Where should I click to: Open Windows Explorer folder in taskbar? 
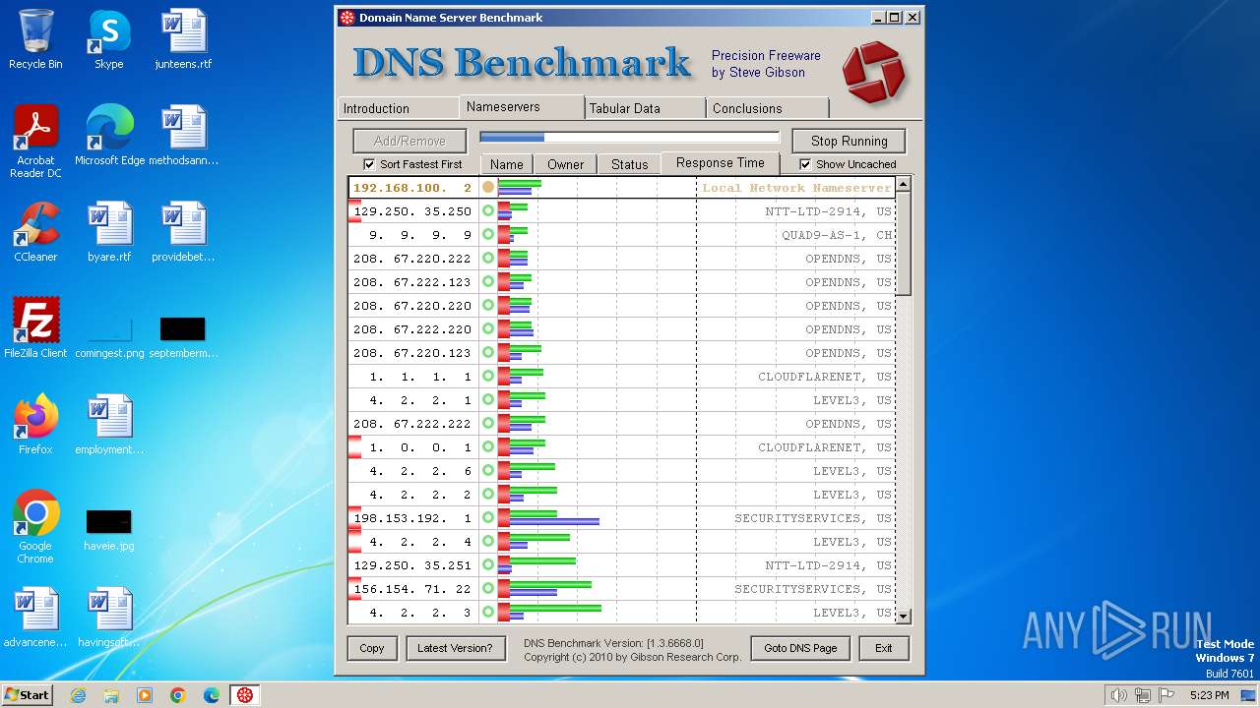[x=111, y=695]
